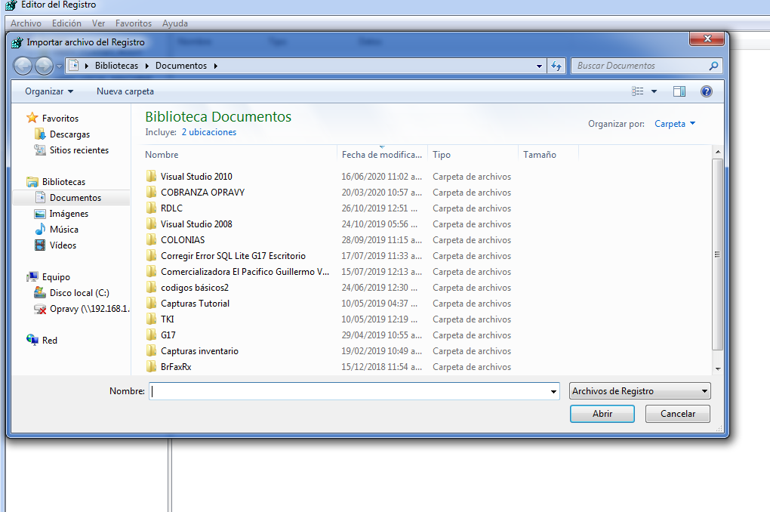Viewport: 770px width, 512px height.
Task: Close the Importar archivo del Registro dialog
Action: coord(707,39)
